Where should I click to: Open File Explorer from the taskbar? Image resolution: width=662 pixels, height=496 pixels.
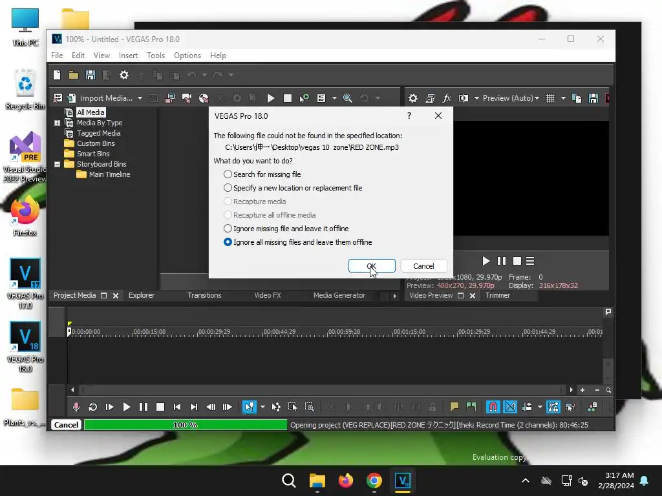click(x=317, y=480)
